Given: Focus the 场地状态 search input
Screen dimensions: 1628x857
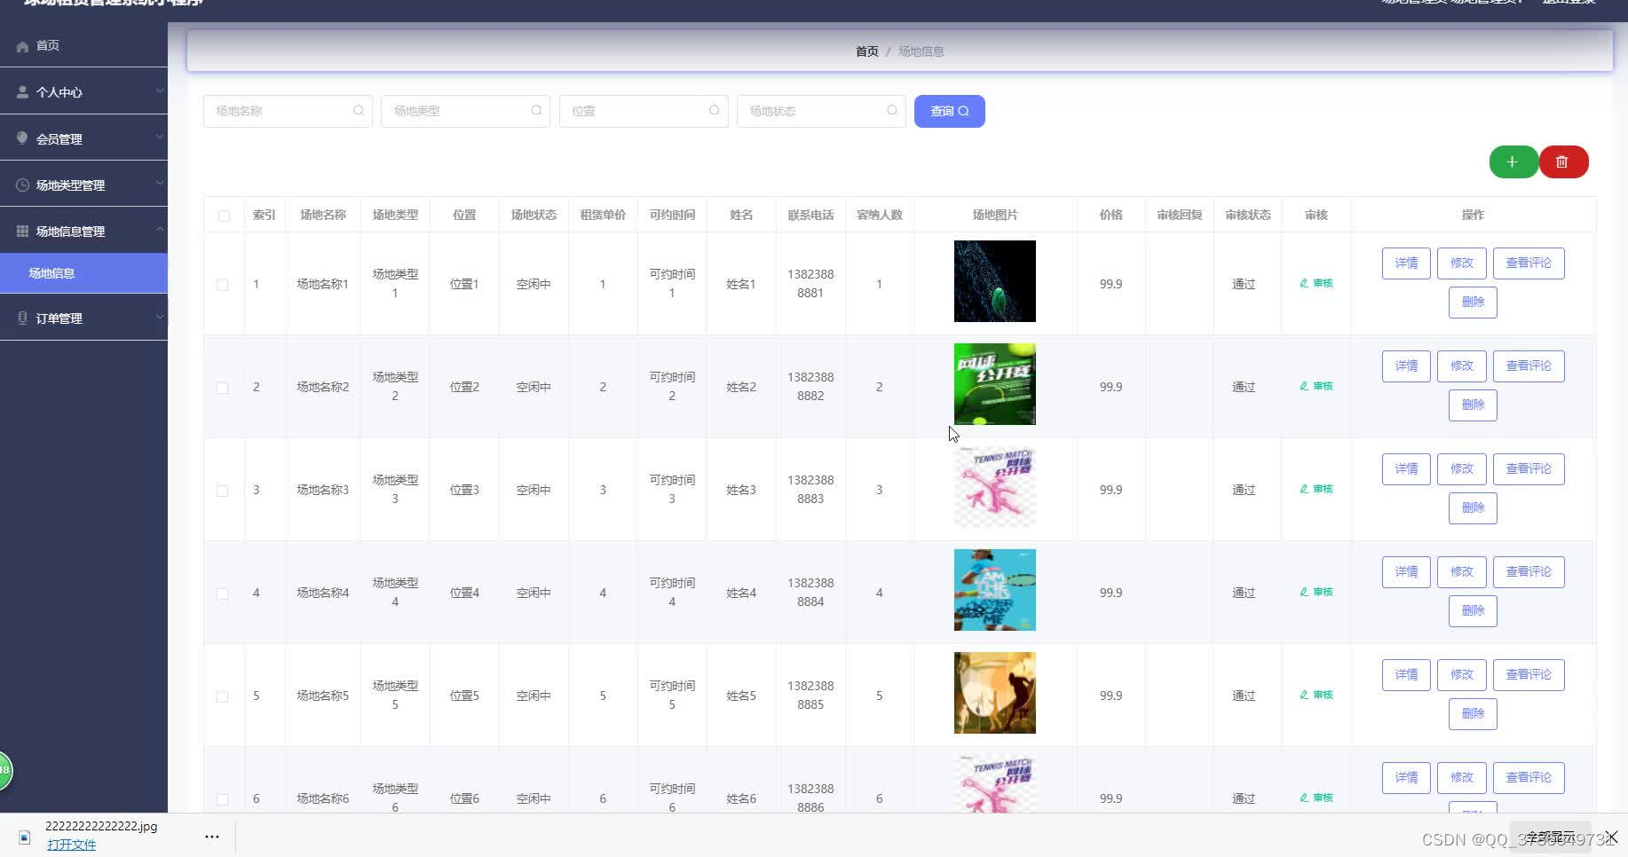Looking at the screenshot, I should point(821,111).
